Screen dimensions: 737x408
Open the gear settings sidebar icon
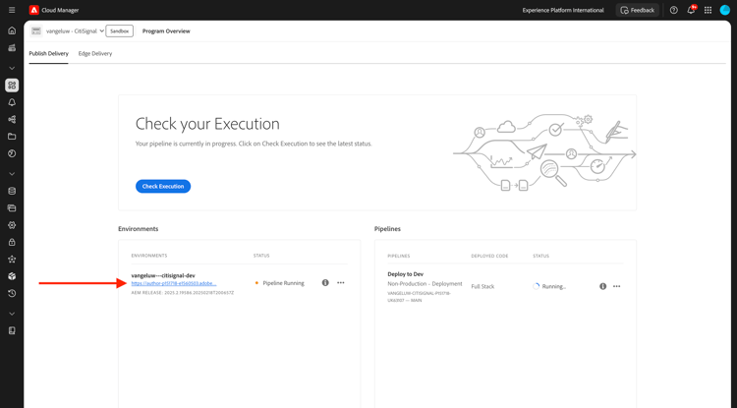pyautogui.click(x=12, y=225)
